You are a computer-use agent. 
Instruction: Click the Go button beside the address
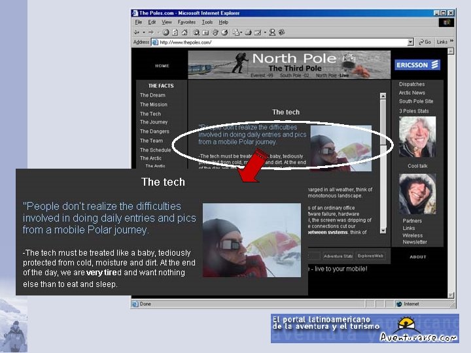(x=425, y=42)
